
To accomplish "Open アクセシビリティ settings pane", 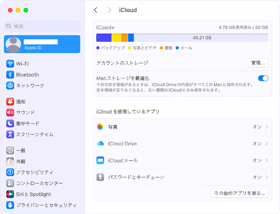I will [x=42, y=172].
